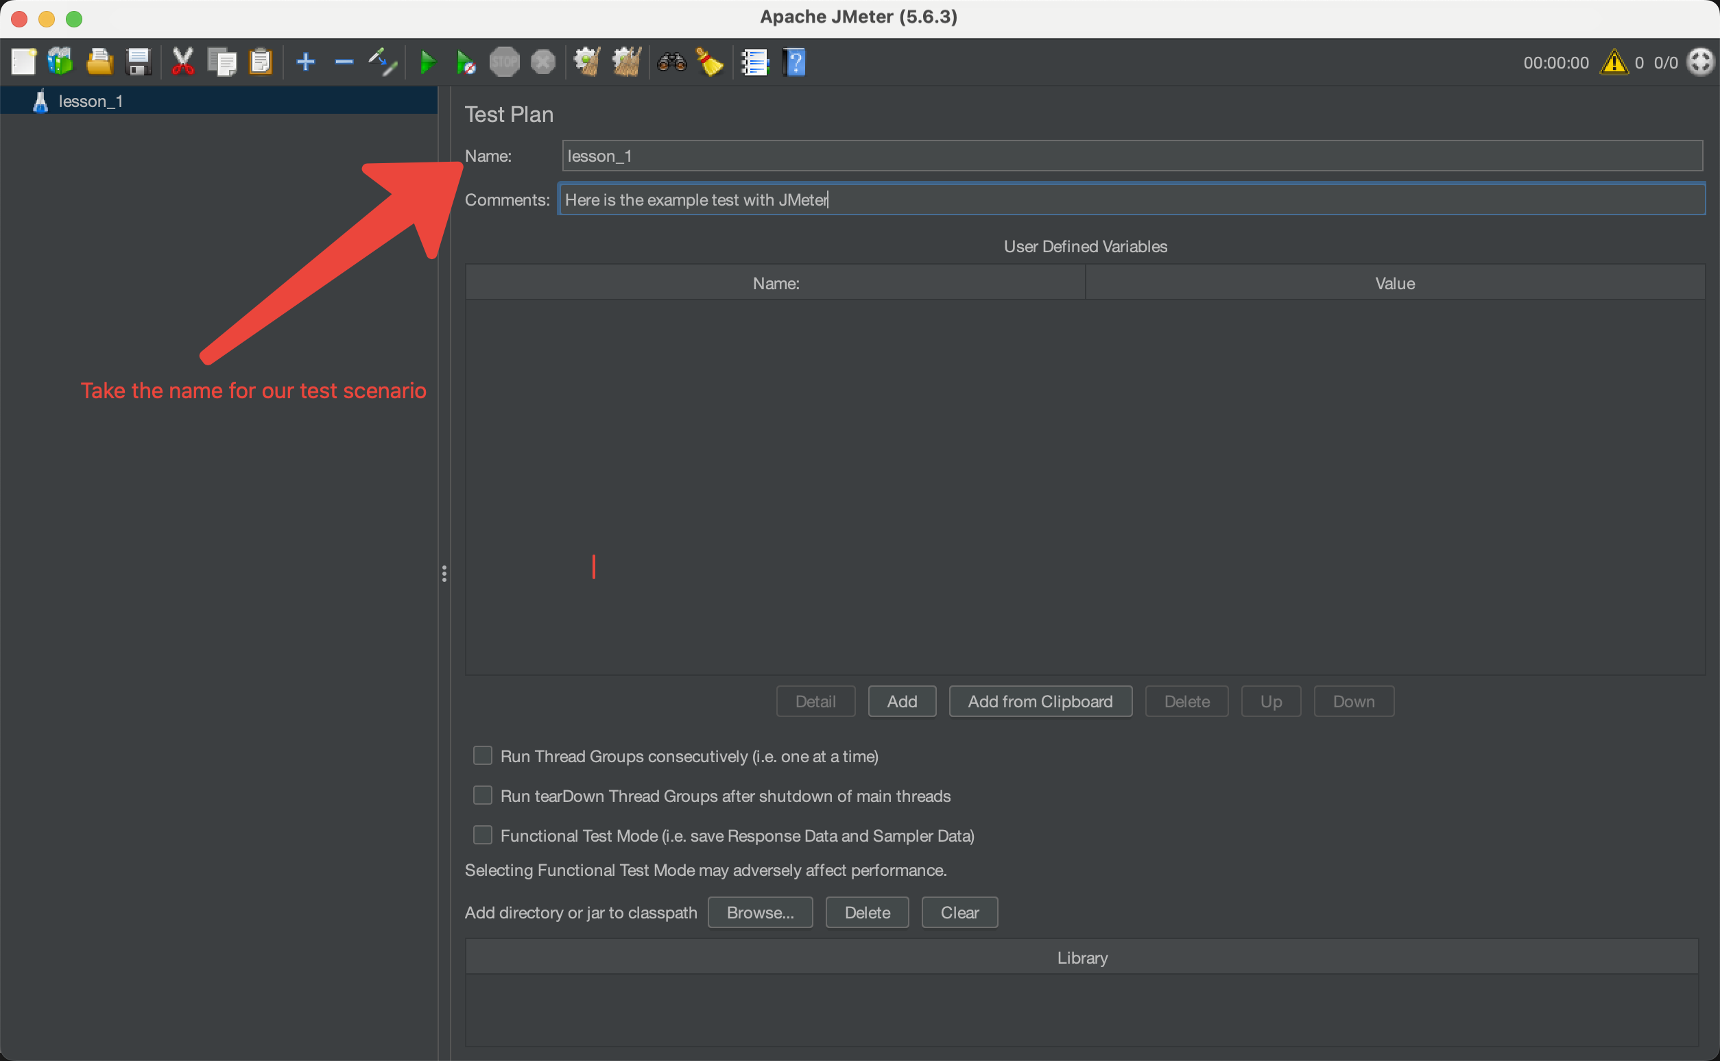Click the Cut scissors icon
Screen dimensions: 1720x1061
(x=182, y=62)
